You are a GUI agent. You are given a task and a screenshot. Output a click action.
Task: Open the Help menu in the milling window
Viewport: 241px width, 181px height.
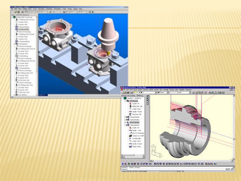pyautogui.click(x=81, y=9)
